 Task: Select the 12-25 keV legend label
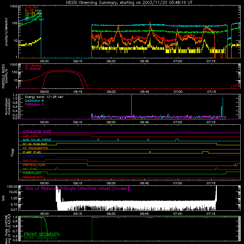pos(33,13)
